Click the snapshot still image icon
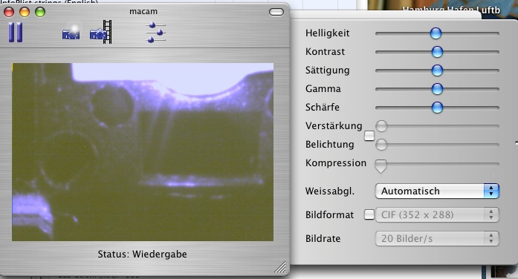The height and width of the screenshot is (279, 518). (x=71, y=33)
